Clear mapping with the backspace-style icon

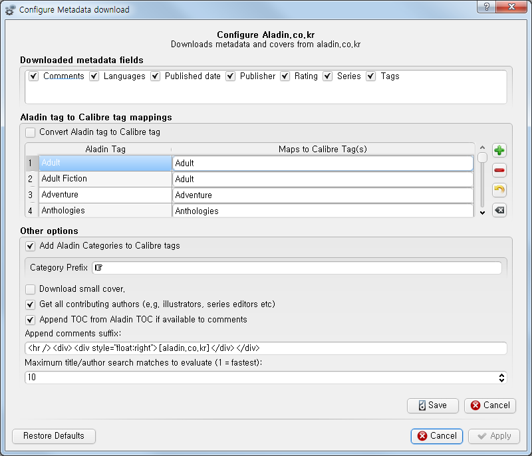coord(499,210)
